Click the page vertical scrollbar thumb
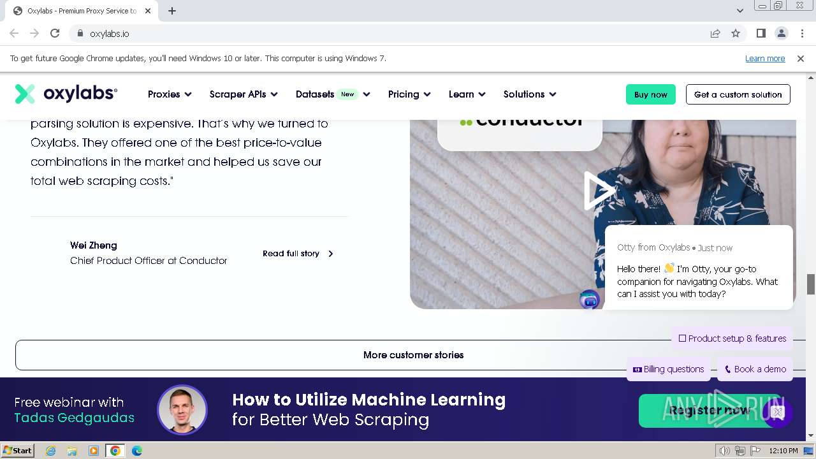The height and width of the screenshot is (459, 816). (810, 284)
